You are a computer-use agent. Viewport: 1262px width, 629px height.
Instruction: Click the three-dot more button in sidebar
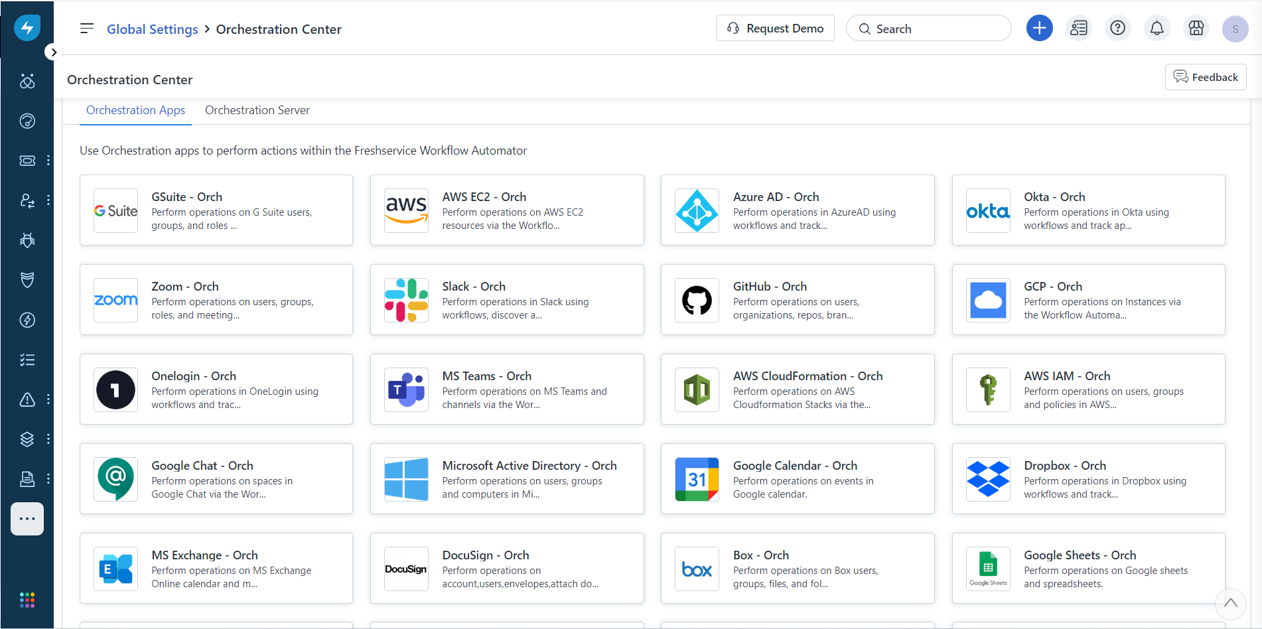pos(27,519)
